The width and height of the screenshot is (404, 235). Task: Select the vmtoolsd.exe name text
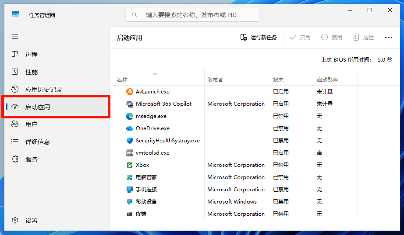point(152,153)
